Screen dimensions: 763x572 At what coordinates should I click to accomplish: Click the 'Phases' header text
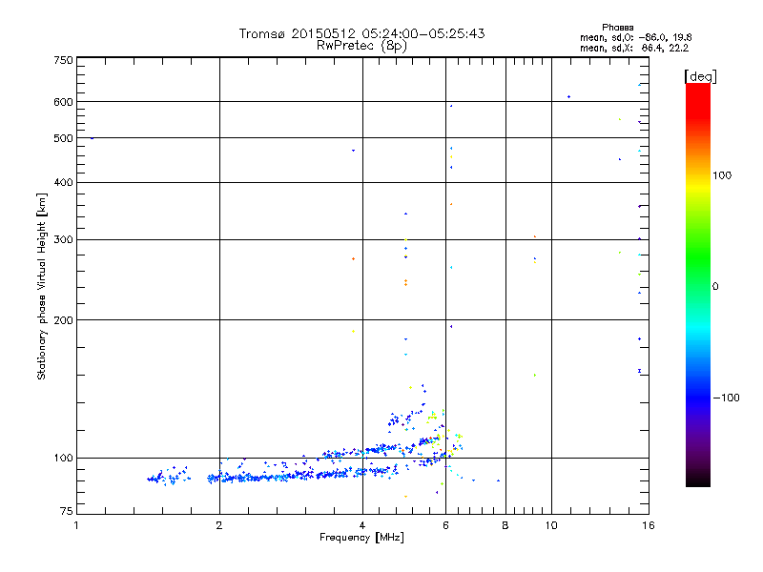click(617, 28)
